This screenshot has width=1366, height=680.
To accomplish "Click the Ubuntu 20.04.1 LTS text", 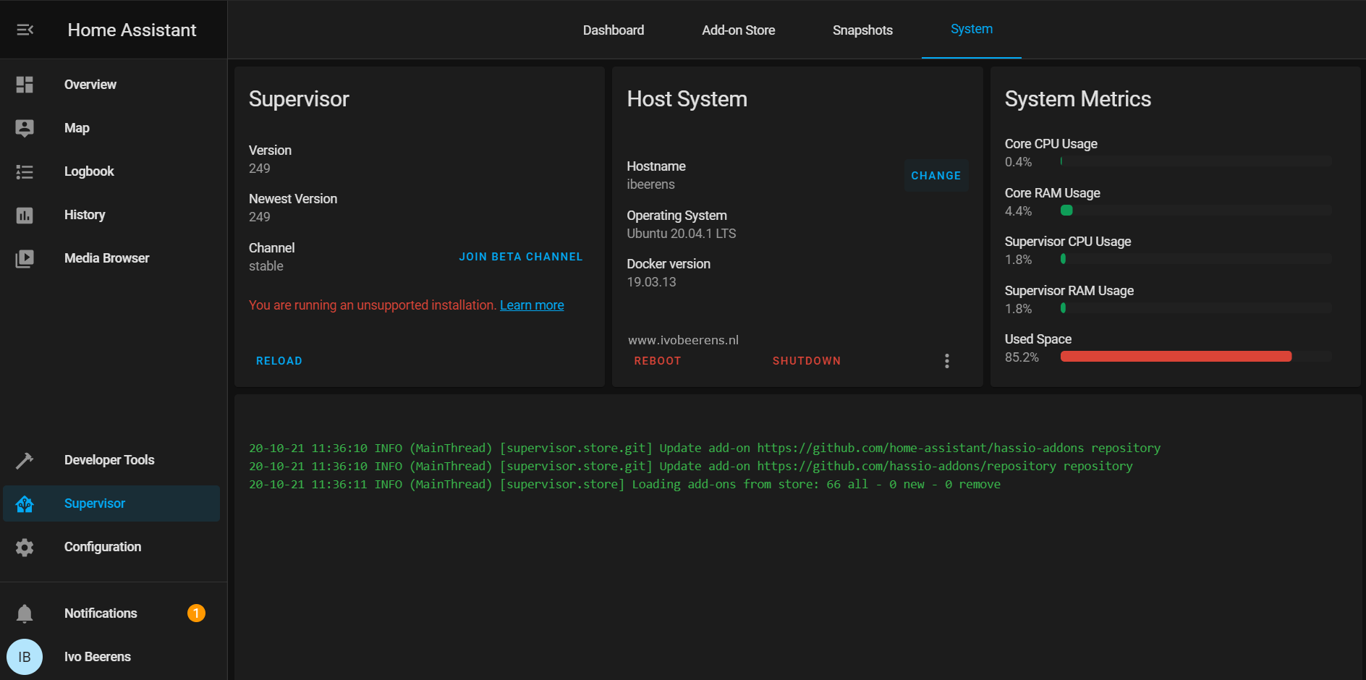I will 681,234.
